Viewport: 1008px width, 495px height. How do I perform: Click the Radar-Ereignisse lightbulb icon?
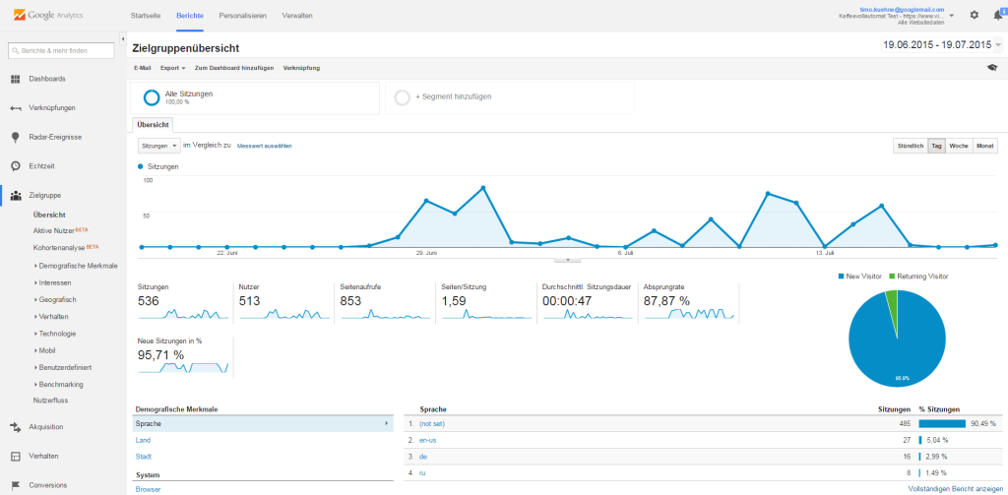click(16, 137)
